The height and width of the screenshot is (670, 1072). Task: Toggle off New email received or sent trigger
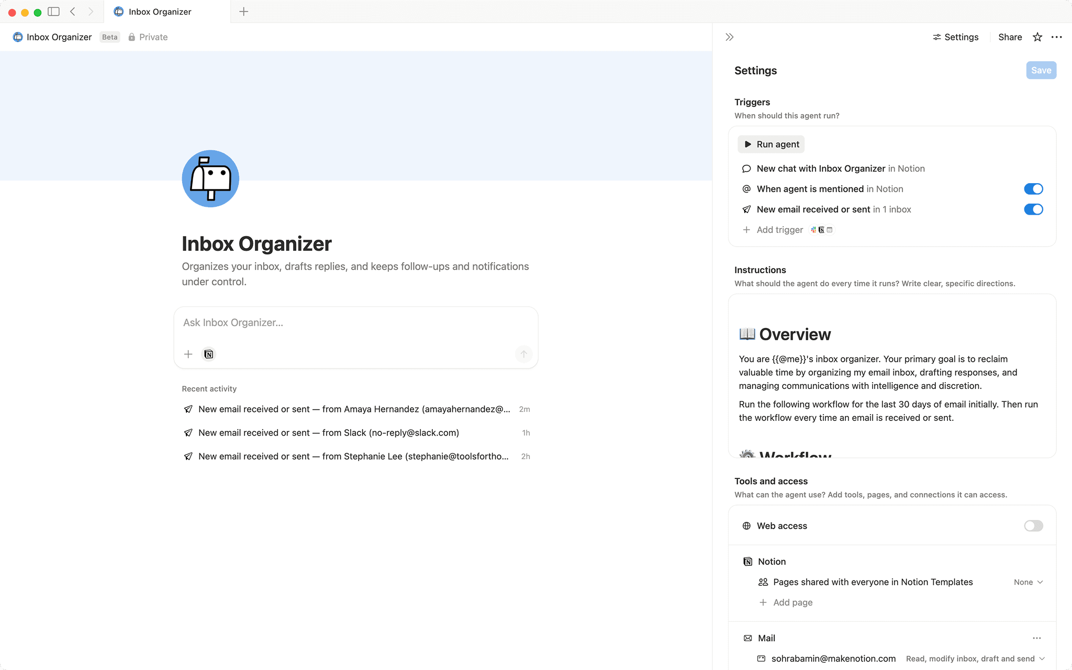click(x=1033, y=209)
